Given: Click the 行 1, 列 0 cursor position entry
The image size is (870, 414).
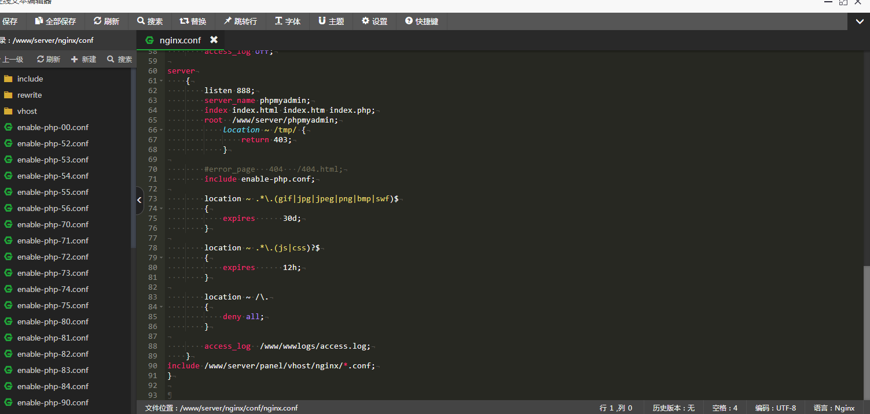Looking at the screenshot, I should click(616, 408).
